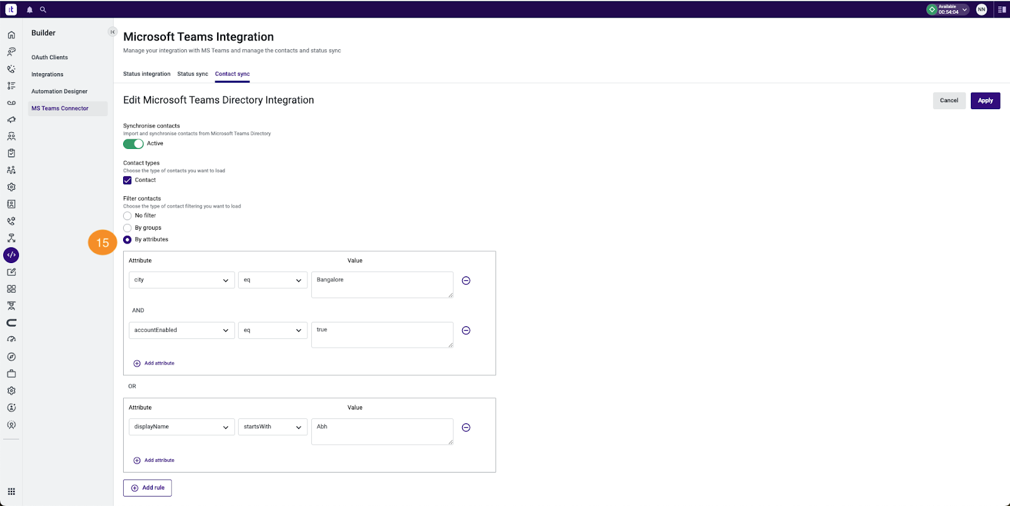The image size is (1010, 506).
Task: Open the clipboard checklist icon
Action: coord(11,153)
